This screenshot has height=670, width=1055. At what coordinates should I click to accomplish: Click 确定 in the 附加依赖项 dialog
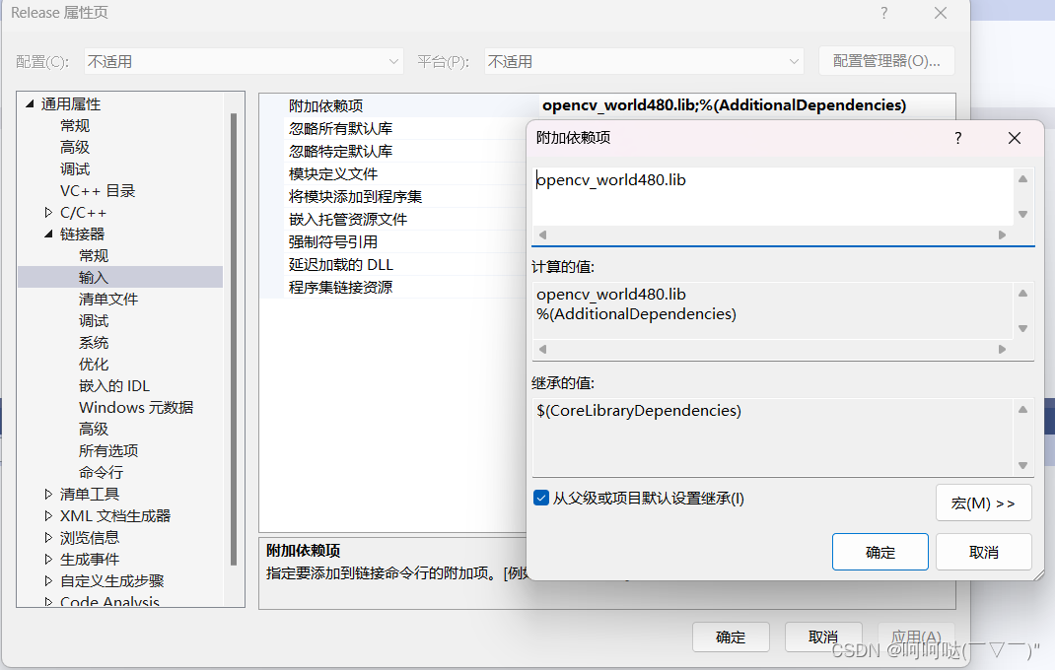[x=879, y=551]
